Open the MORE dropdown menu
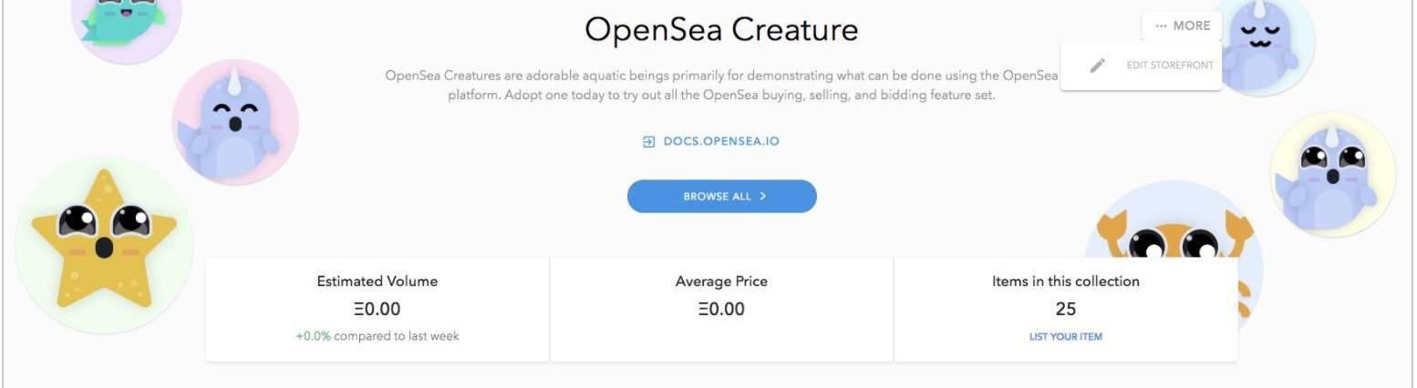The height and width of the screenshot is (388, 1417). pos(1182,26)
